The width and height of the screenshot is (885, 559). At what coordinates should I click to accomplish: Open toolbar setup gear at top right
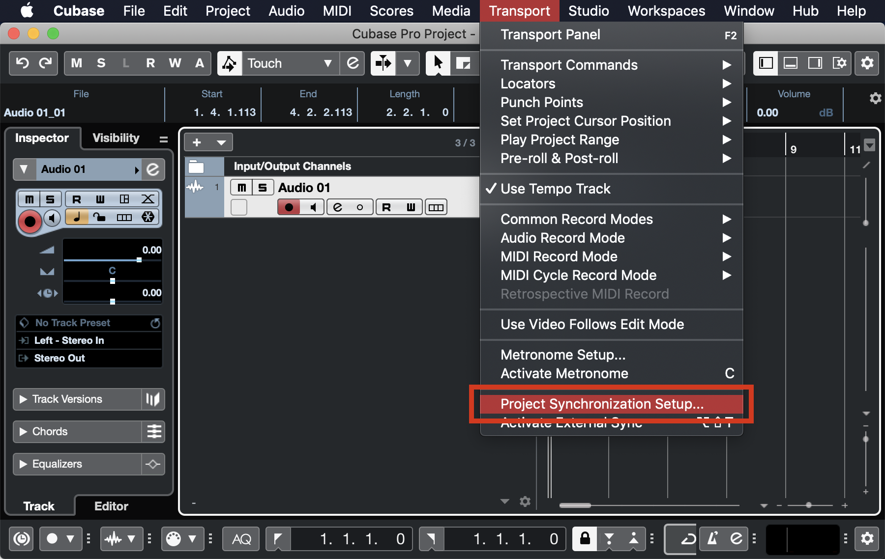coord(867,63)
